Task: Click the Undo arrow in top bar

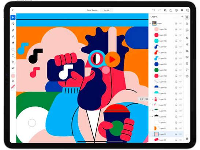Action: click(154, 10)
